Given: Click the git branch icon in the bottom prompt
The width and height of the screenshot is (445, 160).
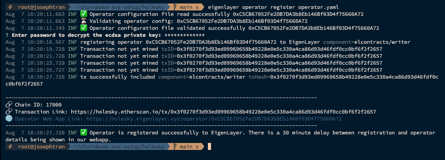Looking at the screenshot, I should pyautogui.click(x=176, y=146).
